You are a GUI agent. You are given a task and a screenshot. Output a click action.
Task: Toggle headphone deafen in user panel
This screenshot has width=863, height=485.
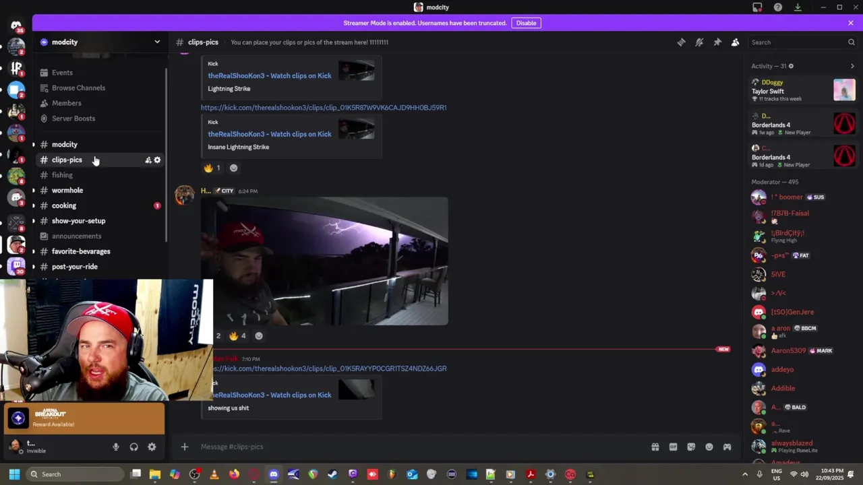tap(133, 447)
